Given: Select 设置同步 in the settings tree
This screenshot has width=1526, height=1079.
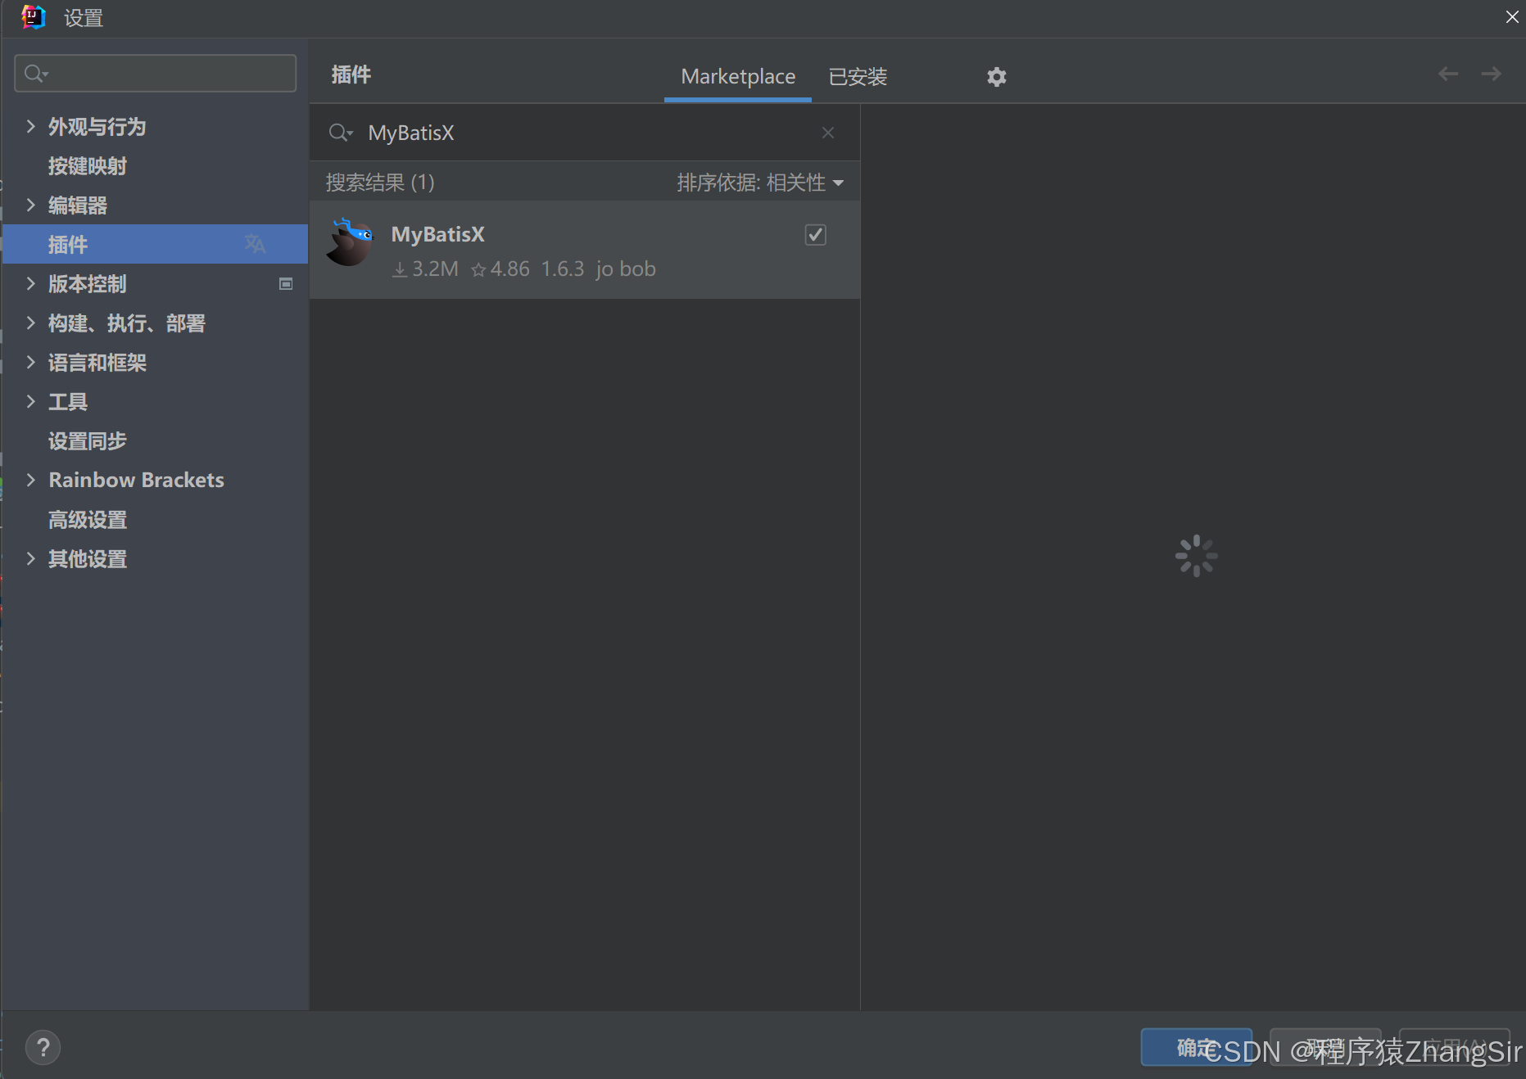Looking at the screenshot, I should click(88, 441).
